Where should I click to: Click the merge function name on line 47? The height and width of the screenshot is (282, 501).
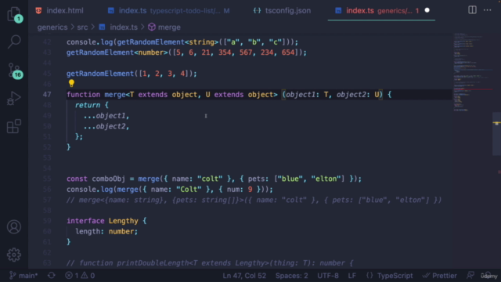[115, 95]
